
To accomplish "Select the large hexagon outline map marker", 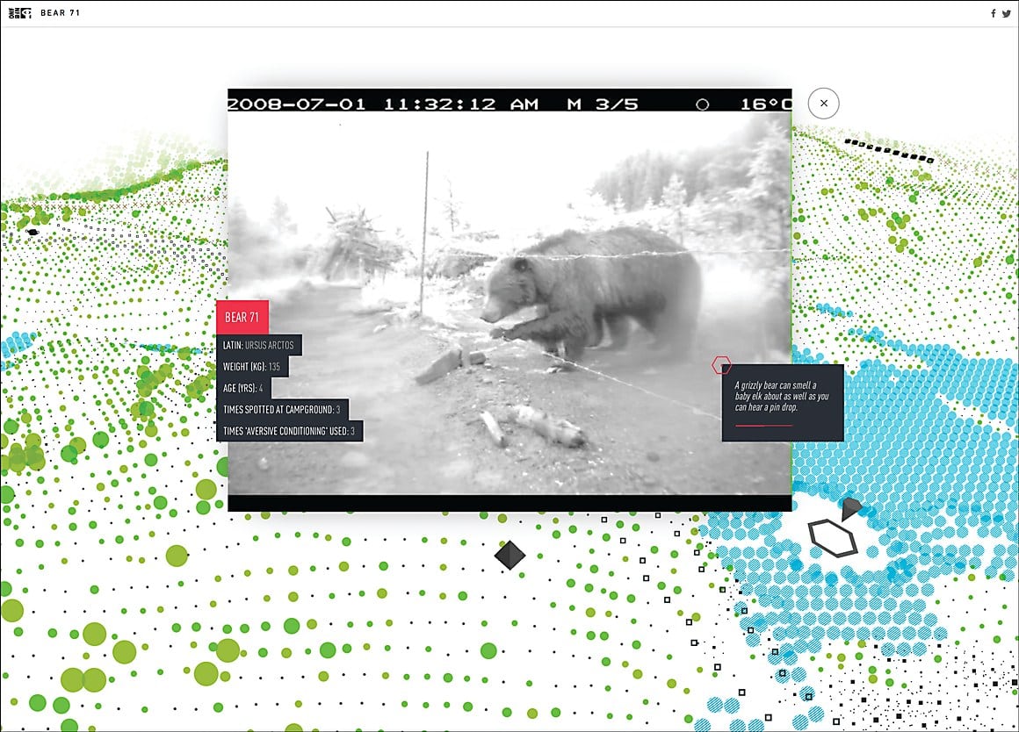I will 832,537.
